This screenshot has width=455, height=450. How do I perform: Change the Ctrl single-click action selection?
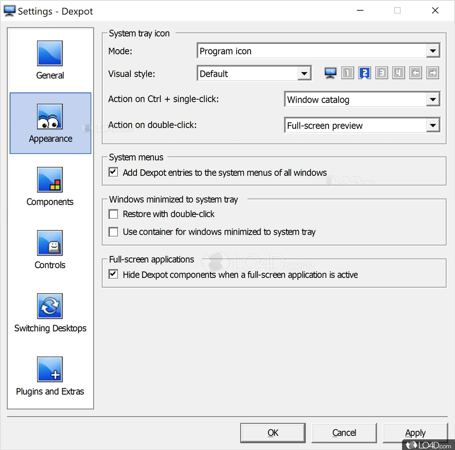(433, 99)
